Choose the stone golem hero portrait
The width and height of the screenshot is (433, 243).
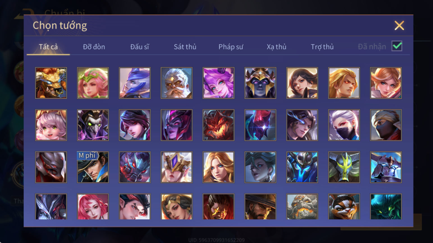(302, 207)
